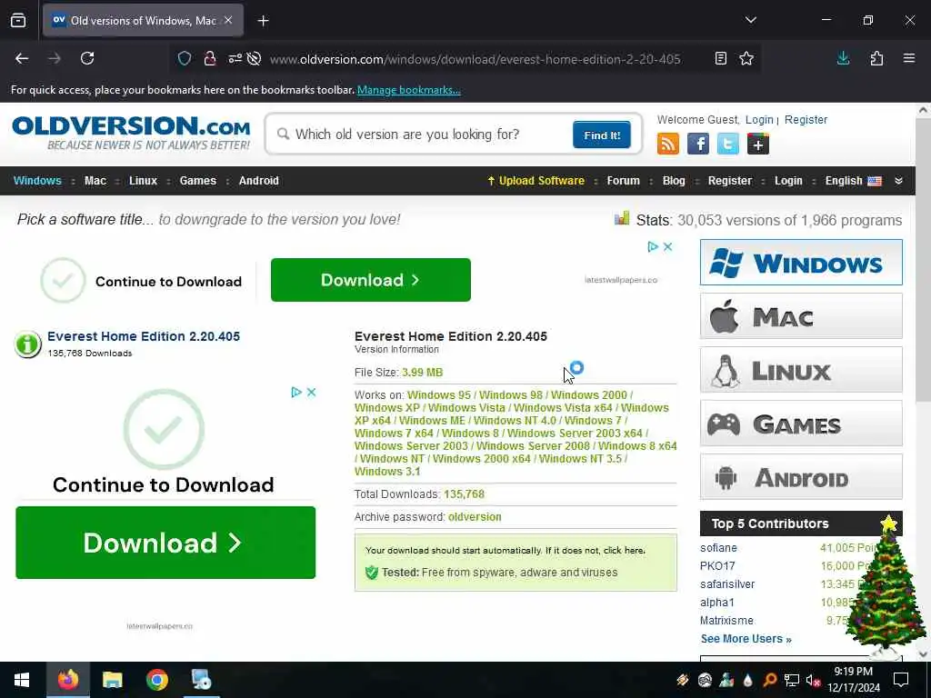Click Upload Software in the navigation bar
Viewport: 931px width, 698px height.
point(536,181)
